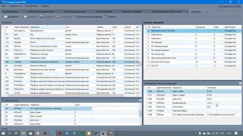Image resolution: width=243 pixels, height=136 pixels.
Task: Click the yellow sticky note taskbar icon
Action: [89, 133]
